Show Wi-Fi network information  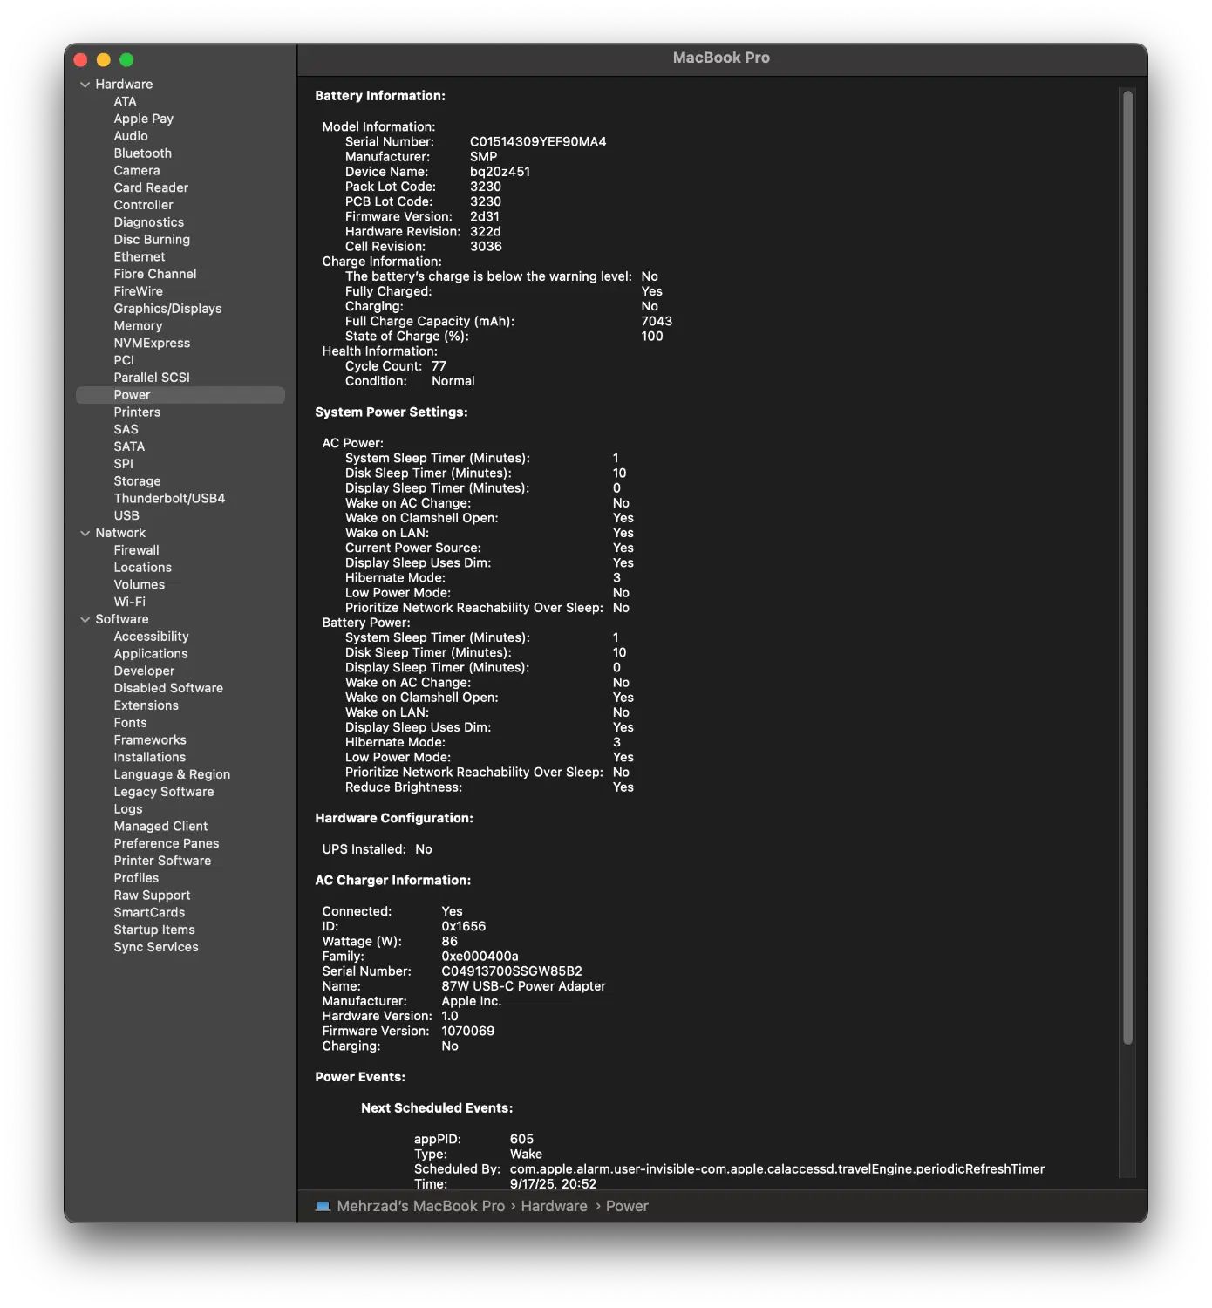pyautogui.click(x=129, y=602)
